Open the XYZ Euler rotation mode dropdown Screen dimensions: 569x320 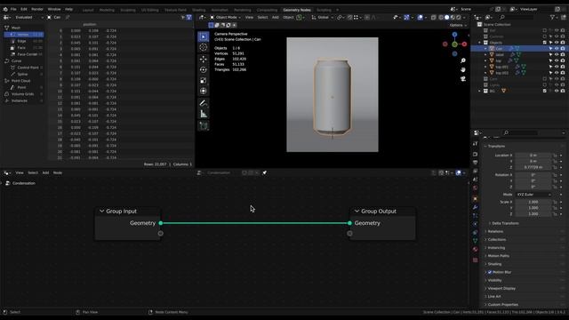(533, 195)
